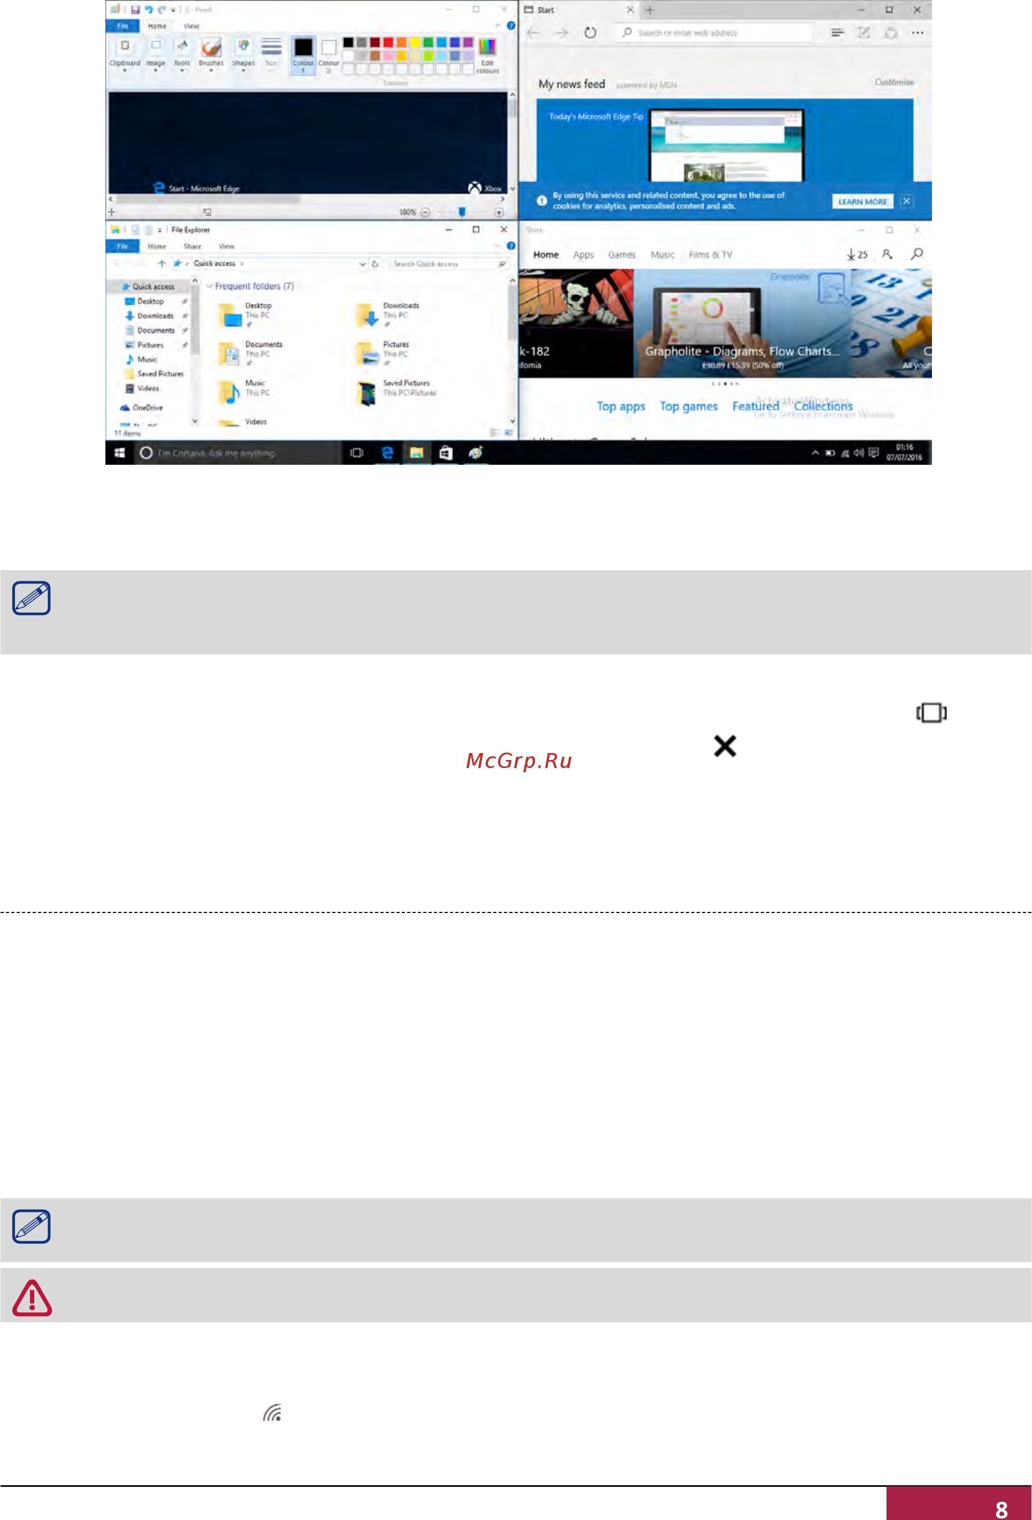Open Edge More actions ellipsis menu
Image resolution: width=1032 pixels, height=1520 pixels.
[x=918, y=33]
